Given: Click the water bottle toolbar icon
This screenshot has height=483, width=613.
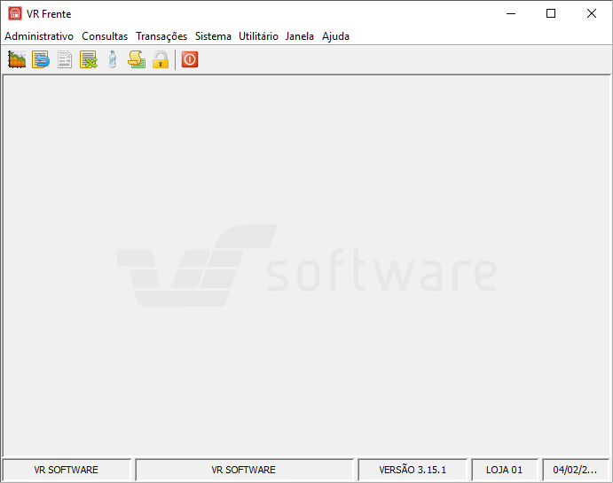Looking at the screenshot, I should click(x=113, y=59).
